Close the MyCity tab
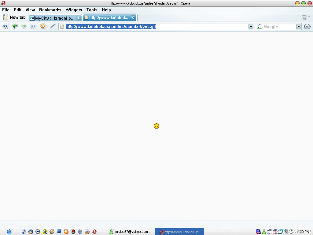Viewport: 313px width, 235px height. pyautogui.click(x=79, y=18)
